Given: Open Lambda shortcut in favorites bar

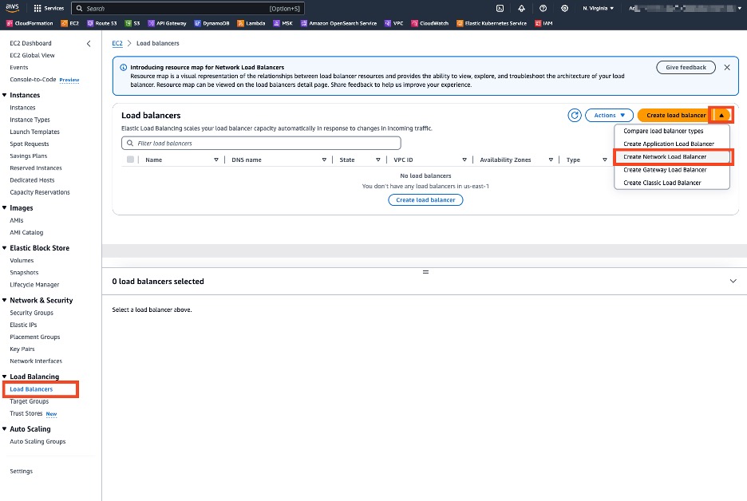Looking at the screenshot, I should pos(251,23).
